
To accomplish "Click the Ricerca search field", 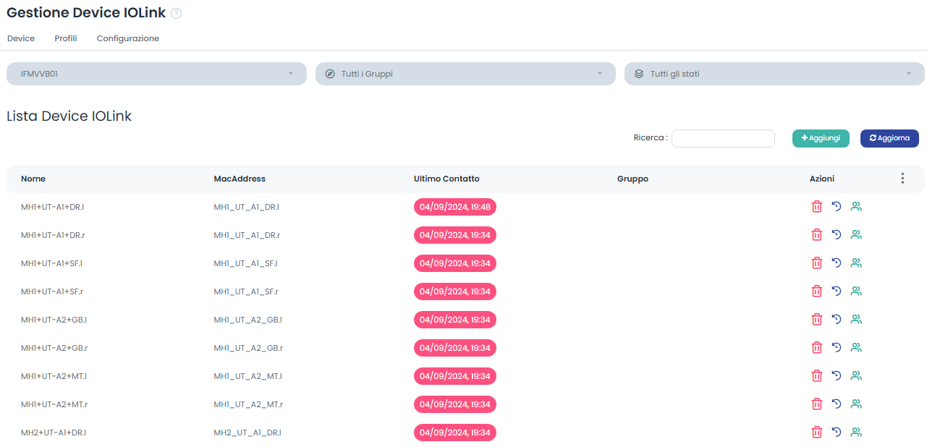I will click(x=723, y=138).
